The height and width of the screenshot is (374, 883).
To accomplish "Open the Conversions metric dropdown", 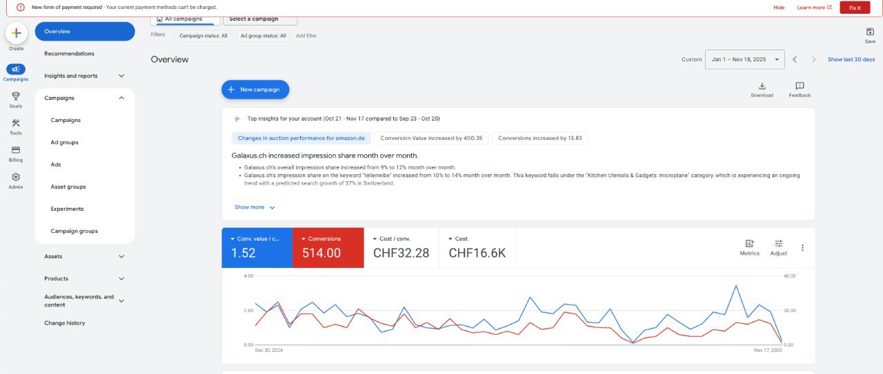I will pos(321,238).
